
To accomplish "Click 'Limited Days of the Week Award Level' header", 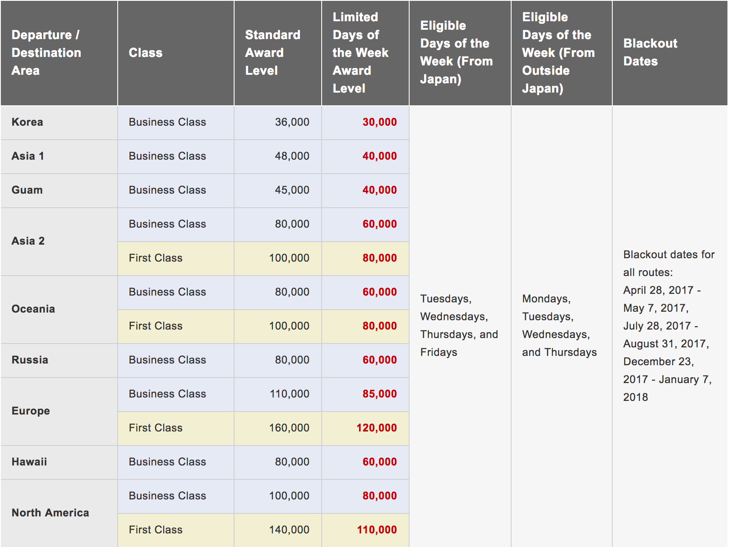I will tap(365, 53).
